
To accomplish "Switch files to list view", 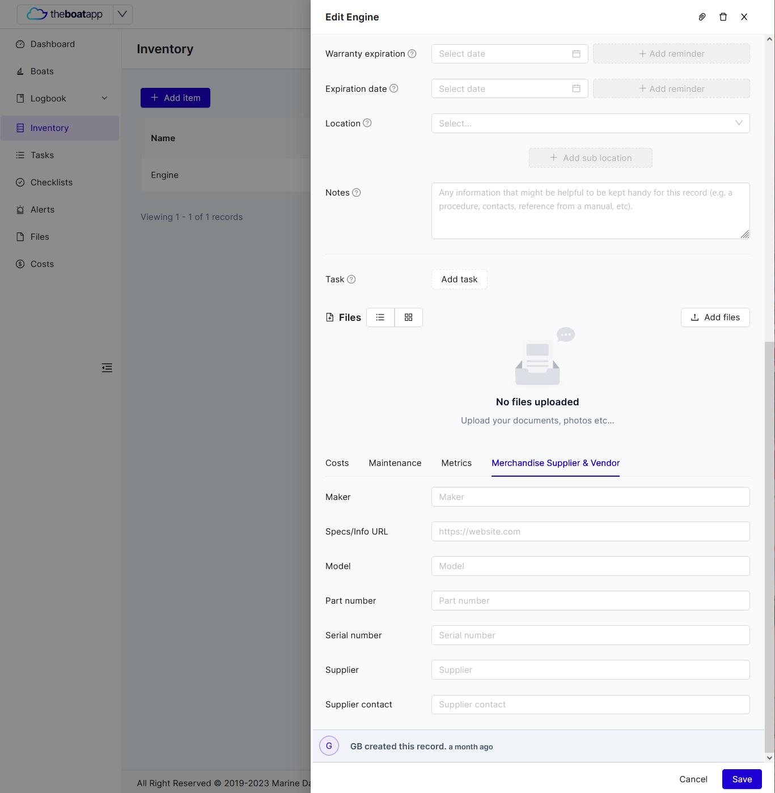I will (380, 317).
